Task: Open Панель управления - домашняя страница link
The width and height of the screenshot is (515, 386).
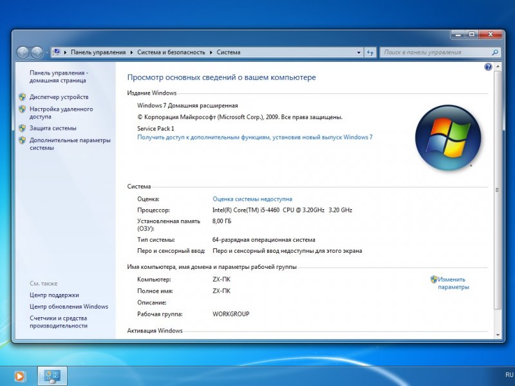Action: (59, 77)
